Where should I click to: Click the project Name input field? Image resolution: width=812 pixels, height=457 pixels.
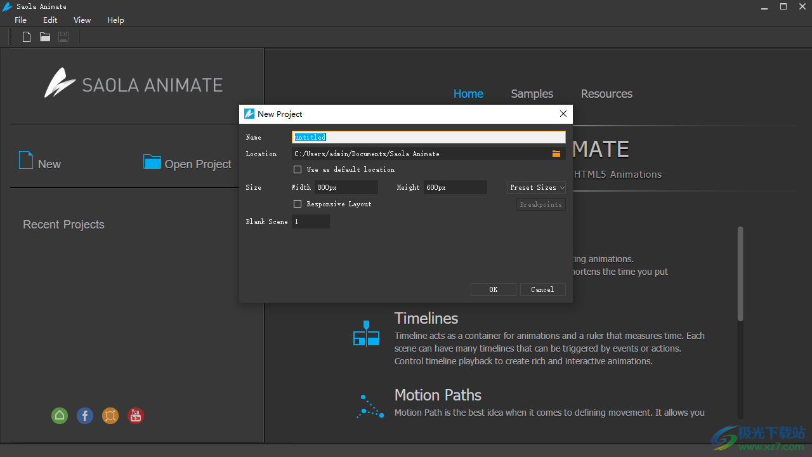[x=429, y=137]
